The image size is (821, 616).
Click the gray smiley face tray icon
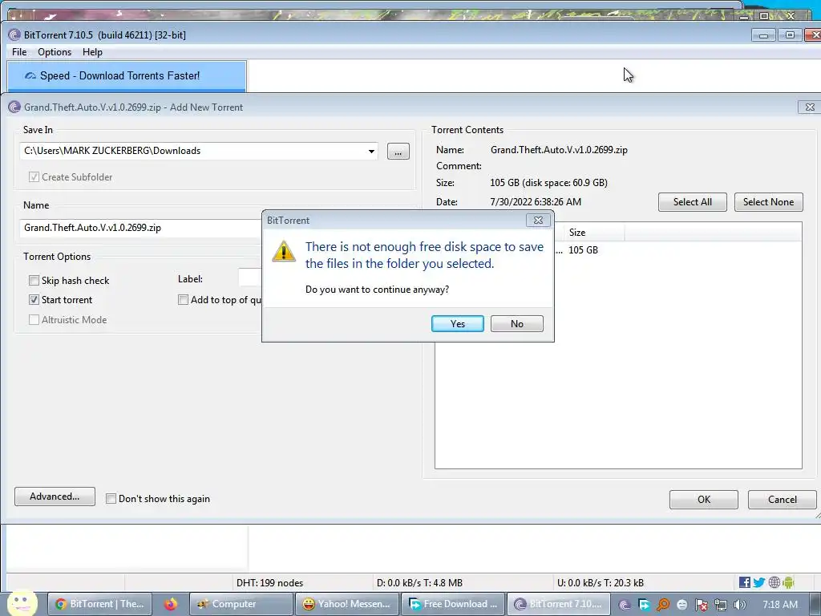click(x=681, y=605)
